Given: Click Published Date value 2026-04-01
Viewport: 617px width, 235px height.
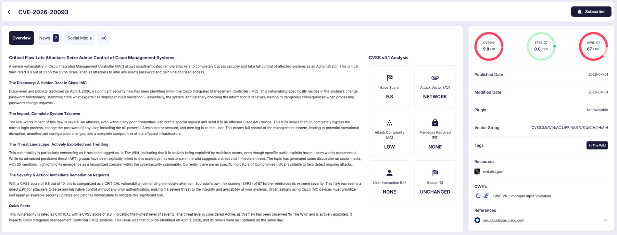Looking at the screenshot, I should 598,75.
